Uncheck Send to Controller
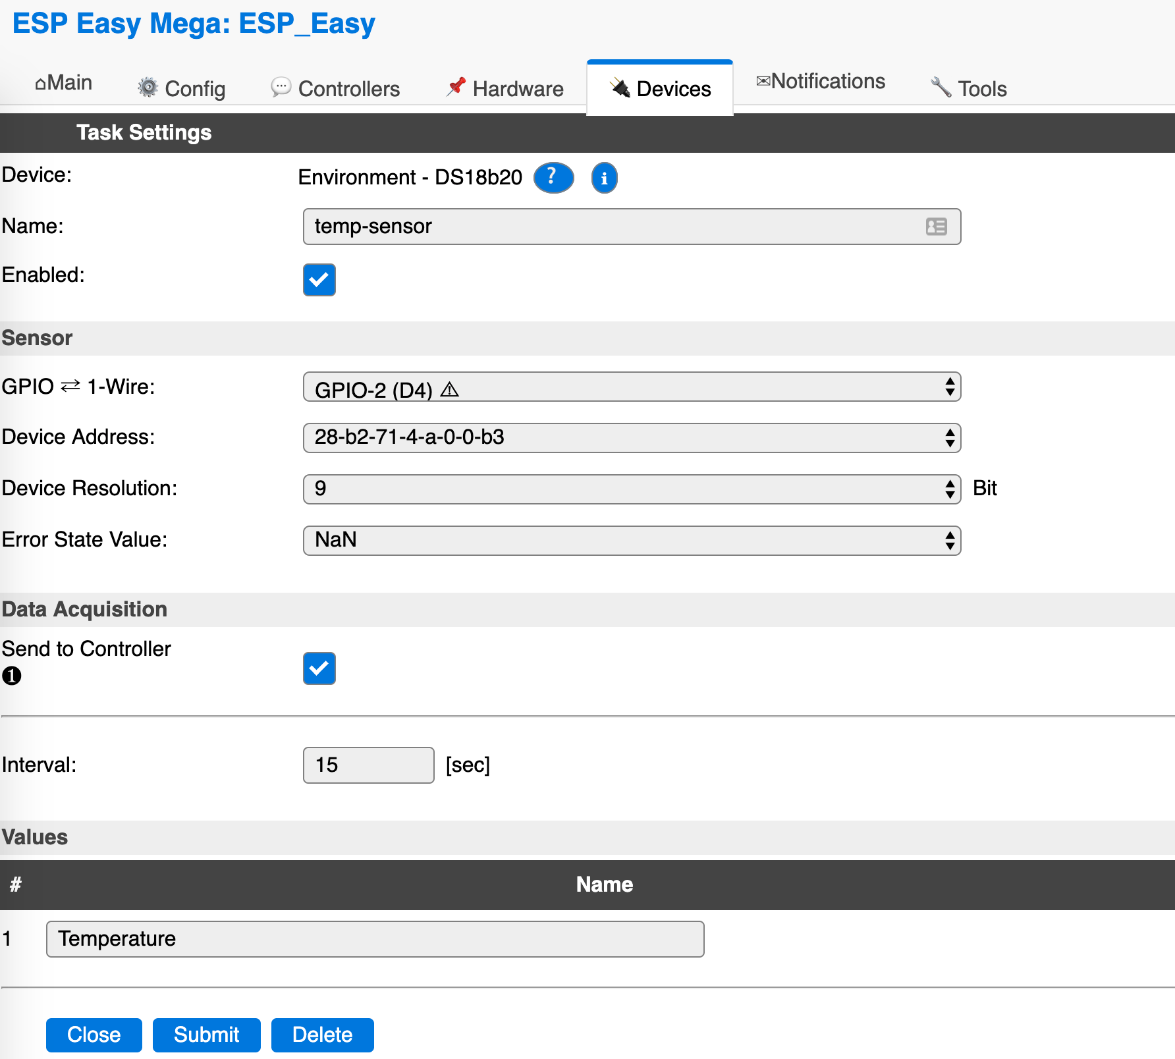 [x=319, y=668]
